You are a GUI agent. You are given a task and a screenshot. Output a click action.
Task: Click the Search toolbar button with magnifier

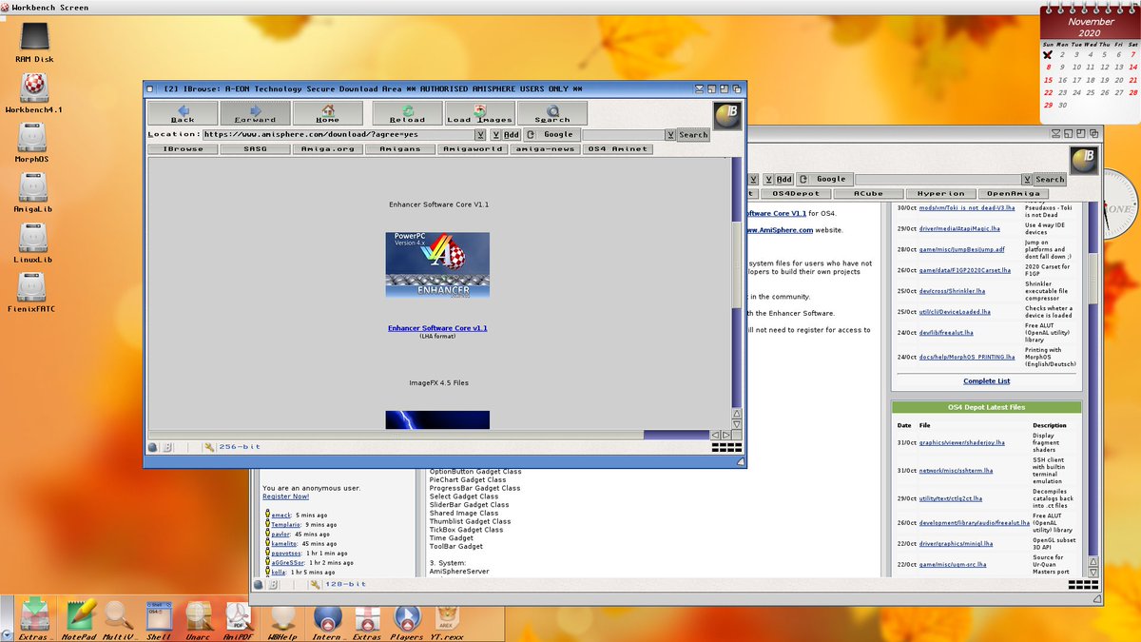pos(552,114)
